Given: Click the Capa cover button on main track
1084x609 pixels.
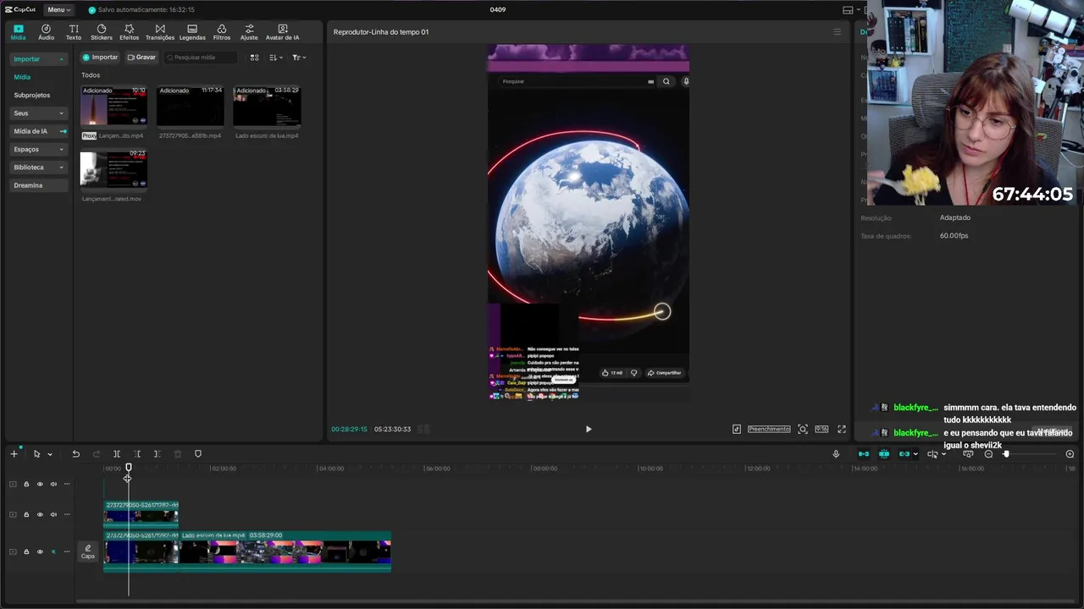Looking at the screenshot, I should 88,552.
